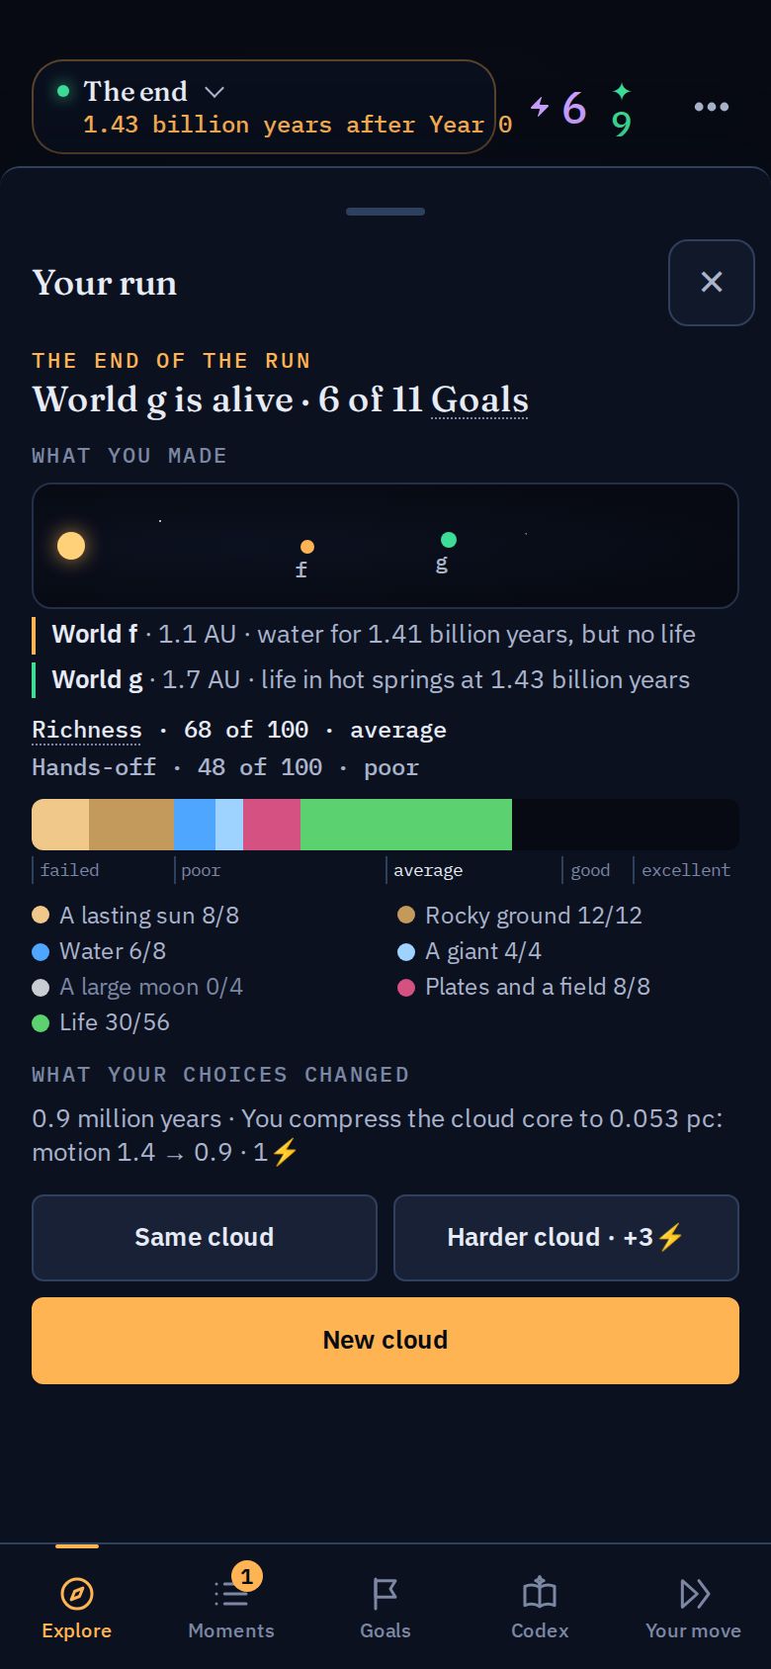Expand The end timeline dropdown

264,107
